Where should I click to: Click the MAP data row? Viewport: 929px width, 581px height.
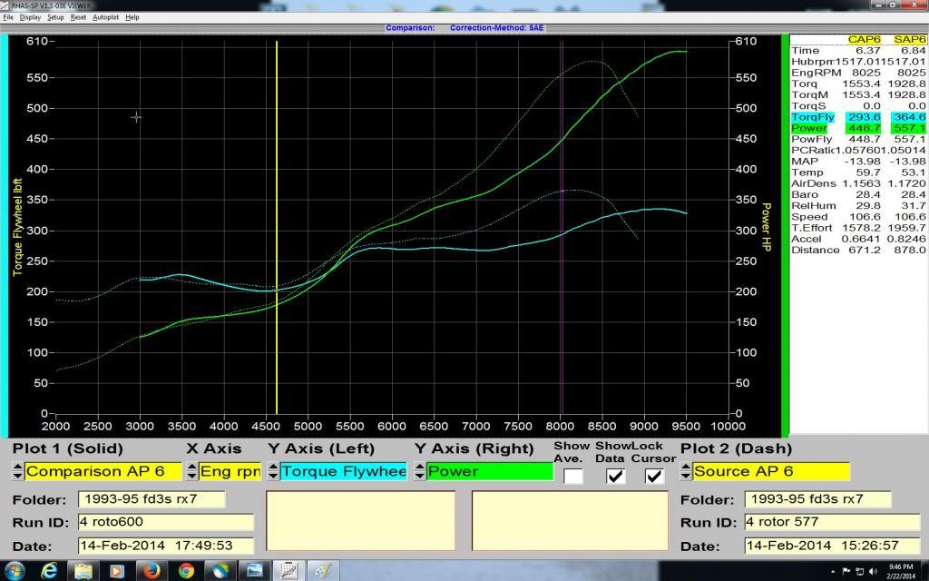858,162
